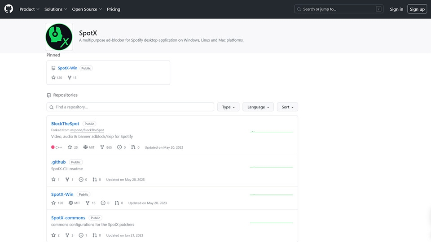The width and height of the screenshot is (431, 242).
Task: Click the MIT license of BlockTheSpot
Action: coord(89,147)
